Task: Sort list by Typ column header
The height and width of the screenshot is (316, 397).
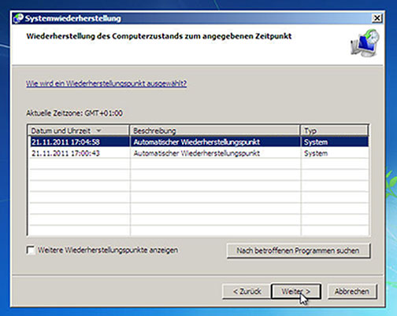Action: point(334,130)
